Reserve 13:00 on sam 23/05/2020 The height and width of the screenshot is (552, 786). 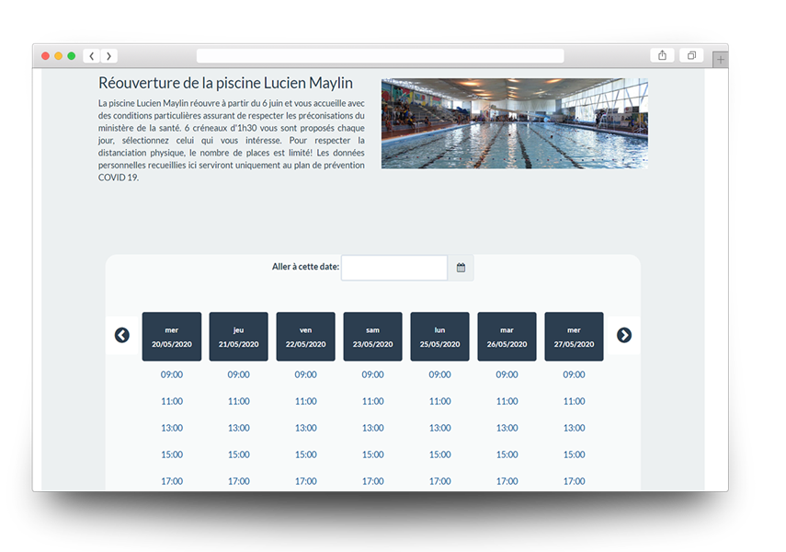tap(372, 428)
